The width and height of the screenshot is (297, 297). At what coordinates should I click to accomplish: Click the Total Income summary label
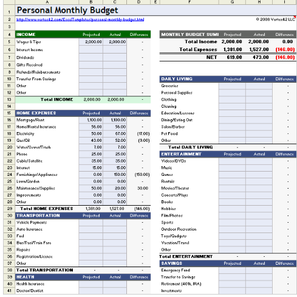pos(201,41)
